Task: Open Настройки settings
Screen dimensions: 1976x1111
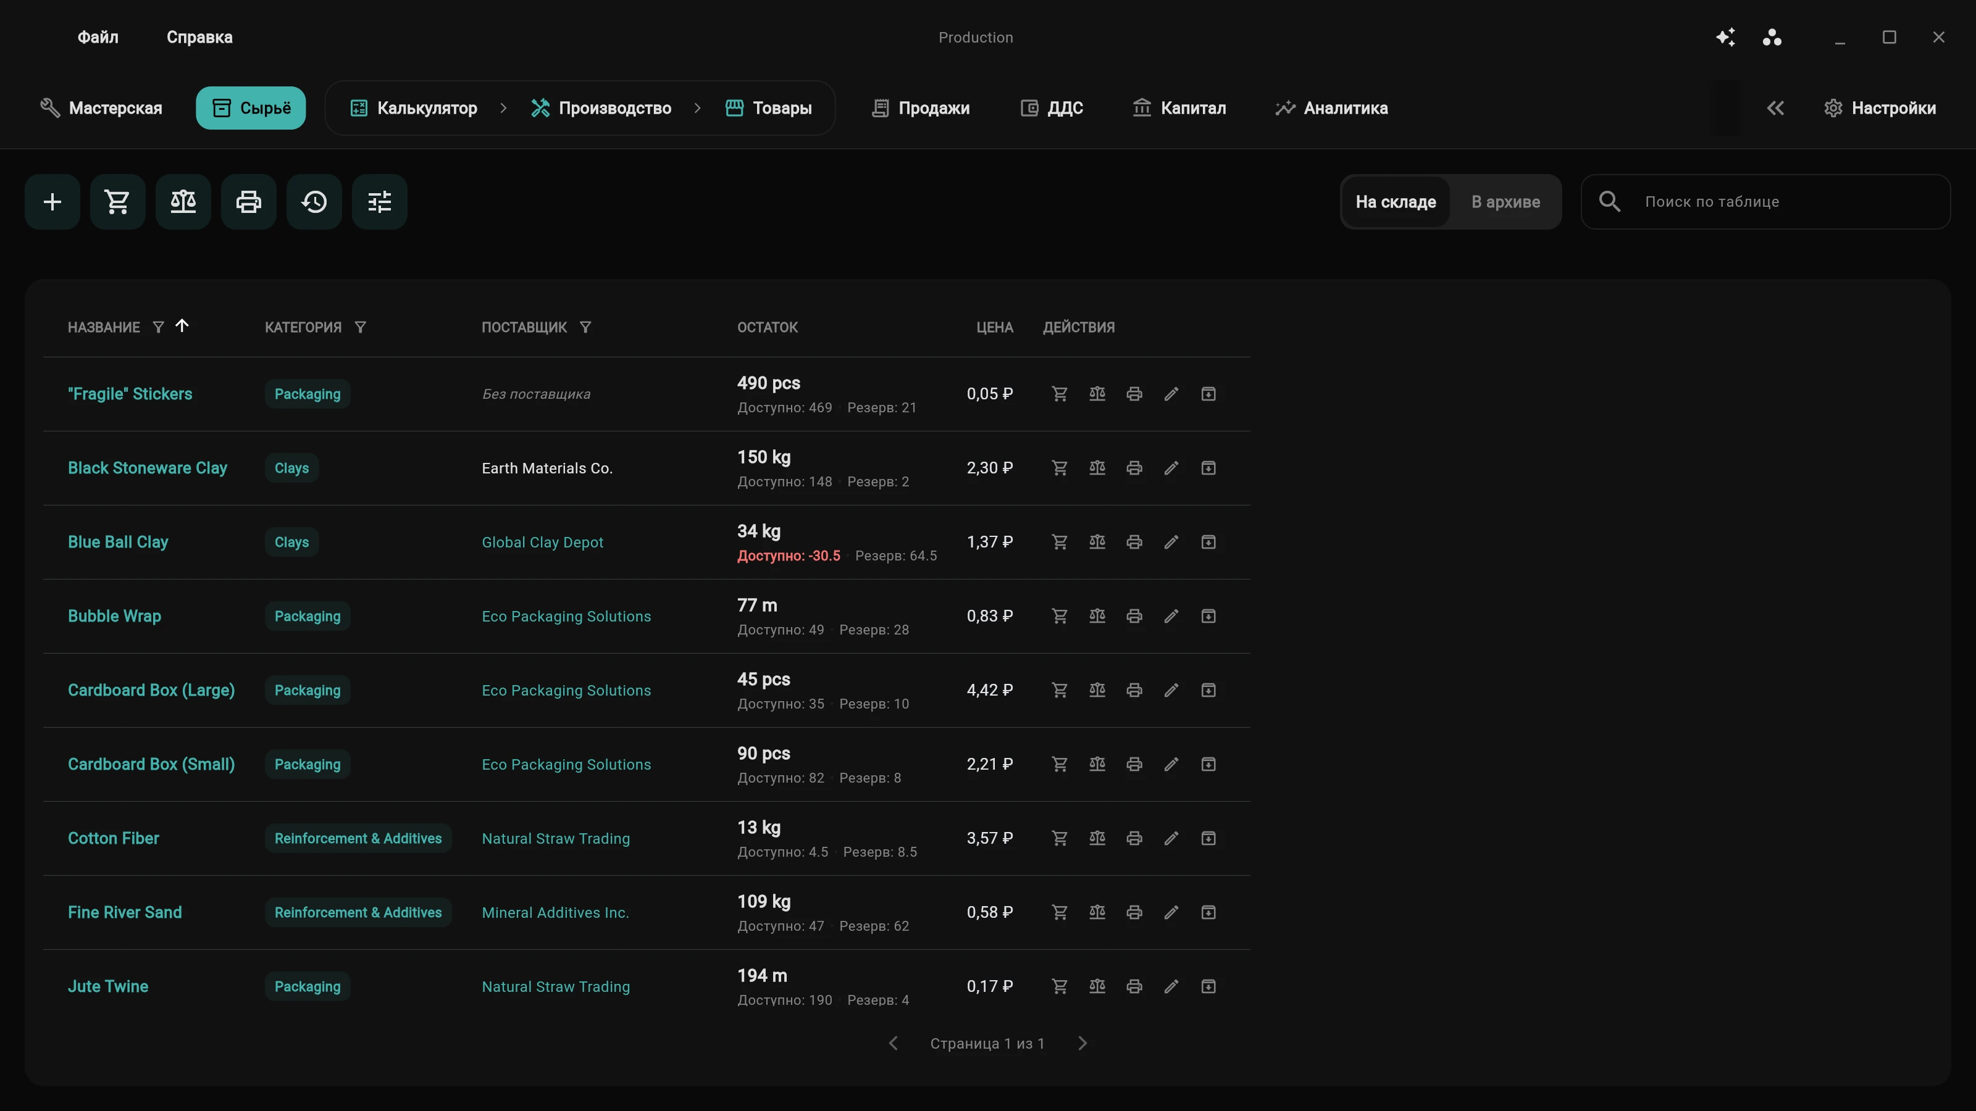Action: pos(1880,108)
